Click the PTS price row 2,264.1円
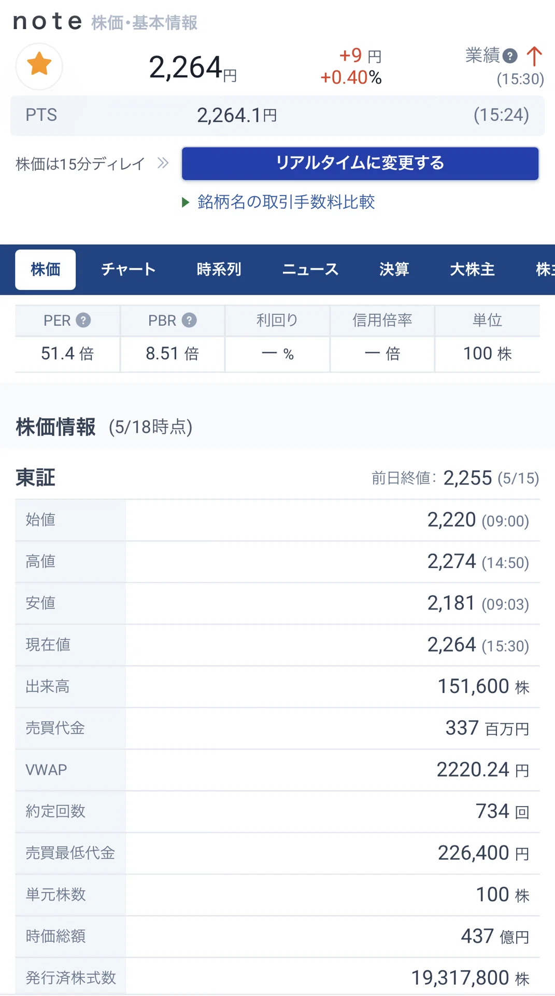555x996 pixels. coord(277,115)
